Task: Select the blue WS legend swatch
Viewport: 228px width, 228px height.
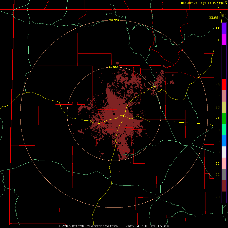Action: pos(224,141)
